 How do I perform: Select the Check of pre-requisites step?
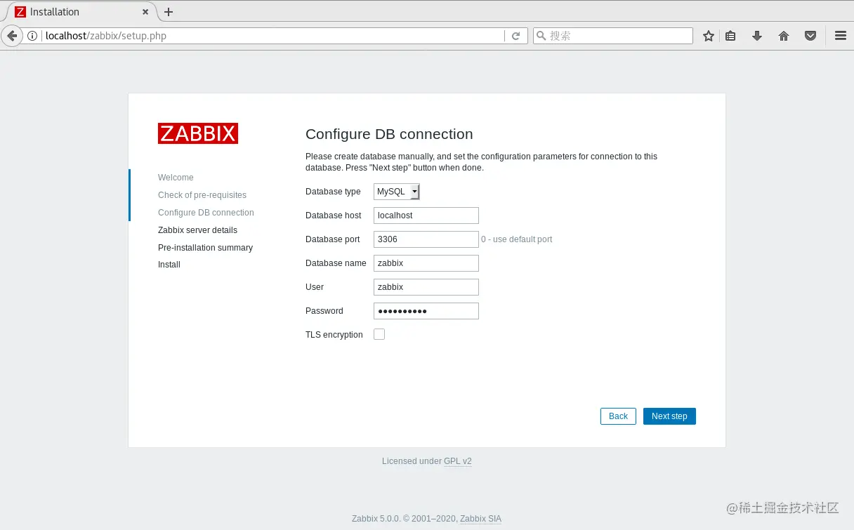tap(202, 195)
